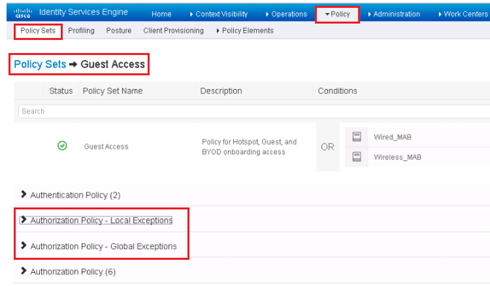Image resolution: width=490 pixels, height=286 pixels.
Task: Click the Guest Access breadcrumb title
Action: click(113, 64)
